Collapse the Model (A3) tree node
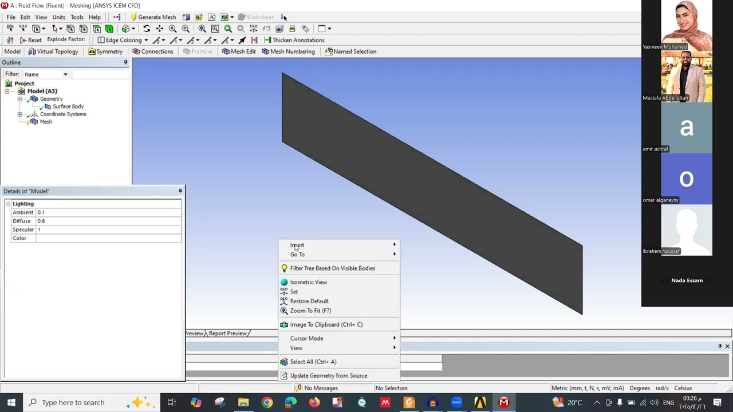The image size is (733, 412). 8,91
